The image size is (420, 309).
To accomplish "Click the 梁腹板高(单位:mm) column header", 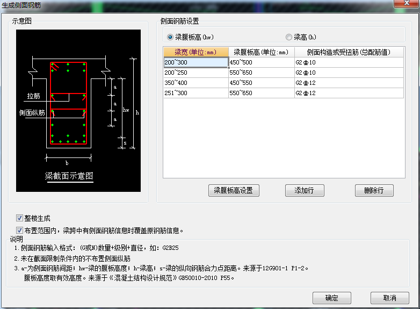I will coord(262,52).
